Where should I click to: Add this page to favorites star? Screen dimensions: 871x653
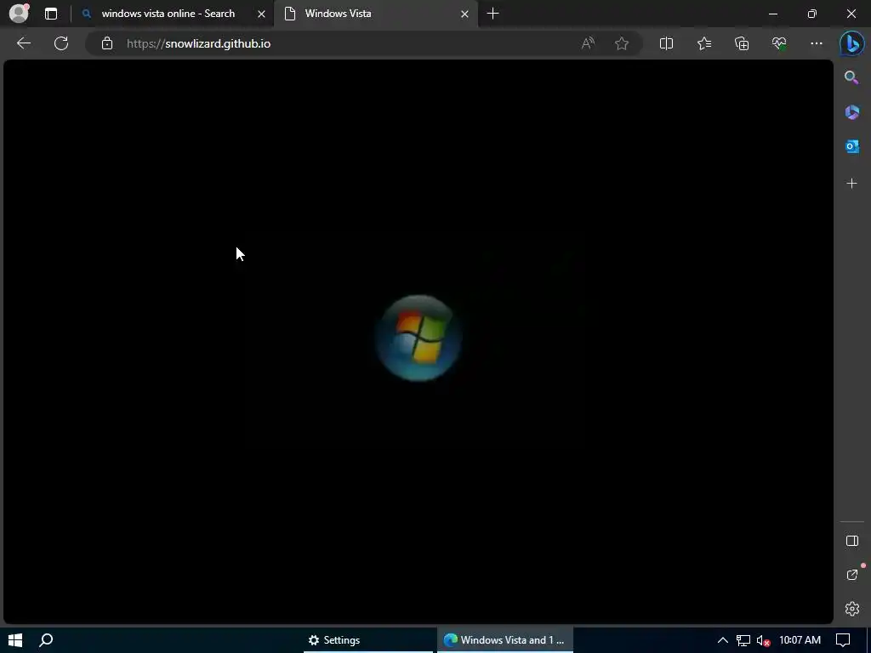[622, 43]
